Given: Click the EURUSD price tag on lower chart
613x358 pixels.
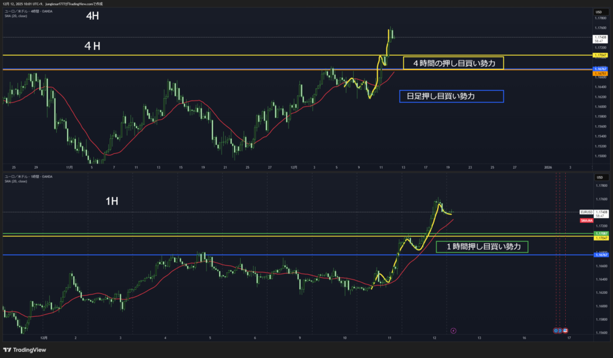Looking at the screenshot, I should (x=585, y=212).
